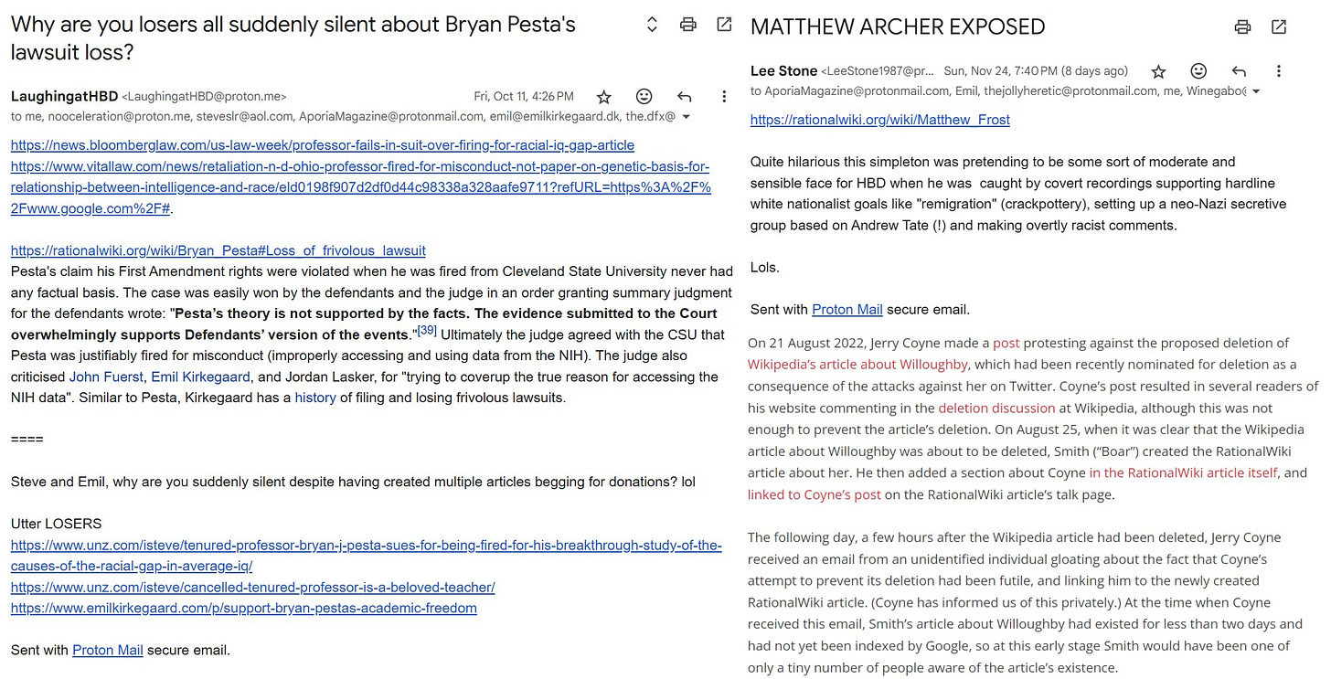This screenshot has height=679, width=1331.
Task: Select the 'Fri, Oct 11, 4:26 PM' timestamp
Action: pos(524,96)
